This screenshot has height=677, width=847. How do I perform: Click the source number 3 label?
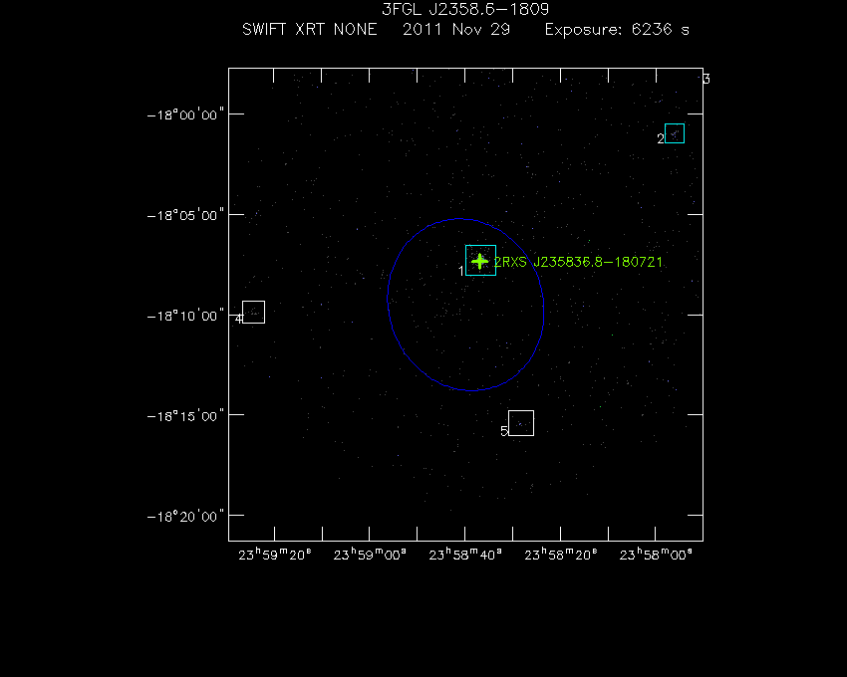click(x=706, y=80)
